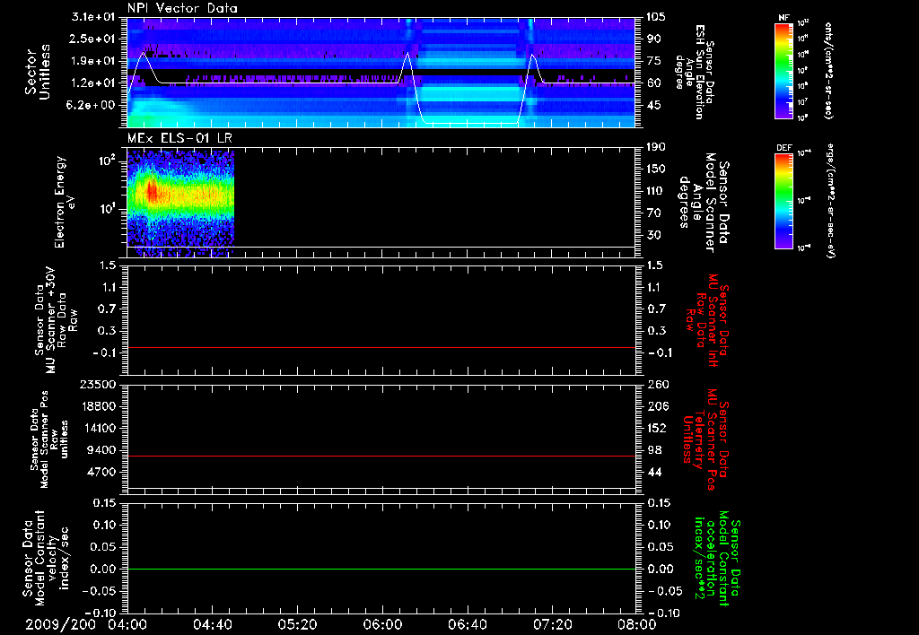
Task: Click the DEF color scale bar
Action: (x=783, y=201)
